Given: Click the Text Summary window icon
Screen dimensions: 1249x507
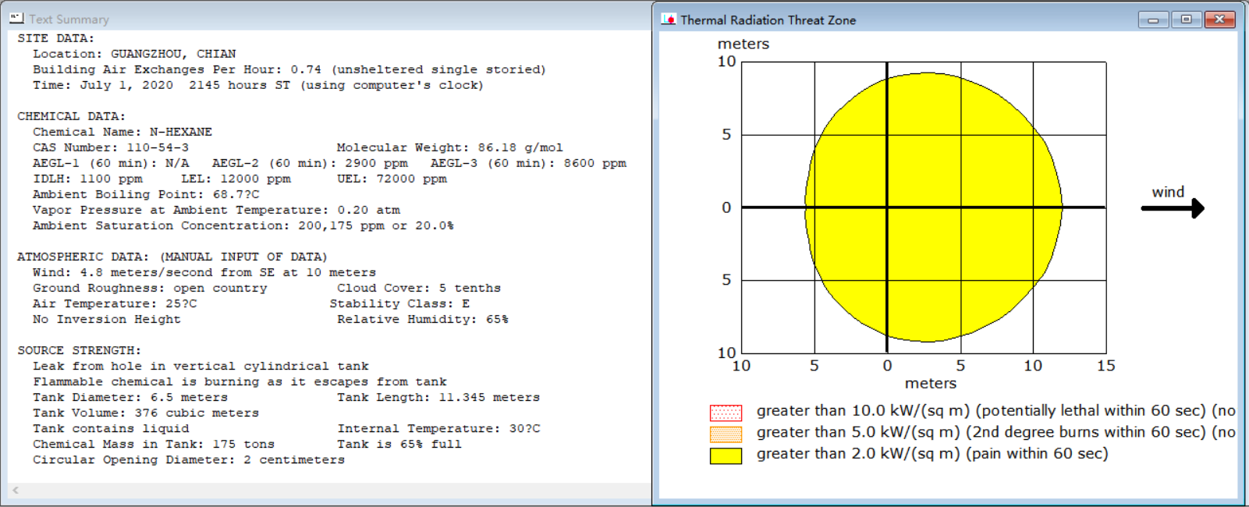Looking at the screenshot, I should pos(16,18).
